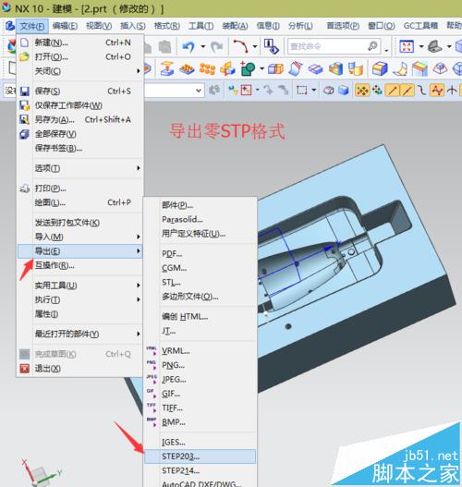Expand the rectangle selection dropdown arrow
Viewport: 462px width, 487px height.
(x=314, y=91)
